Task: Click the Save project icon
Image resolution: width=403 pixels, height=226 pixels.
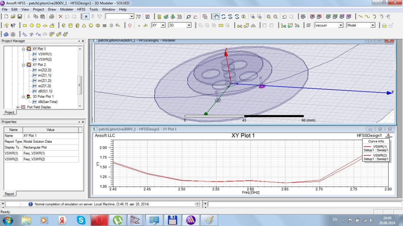Action: tap(20, 17)
